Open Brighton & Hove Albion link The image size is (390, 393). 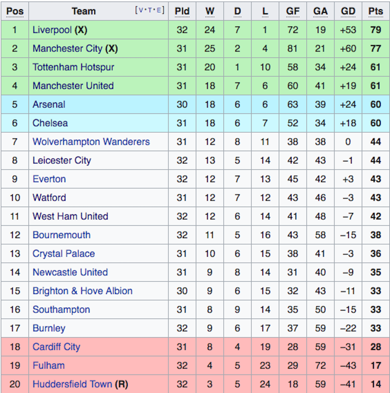[x=83, y=291]
